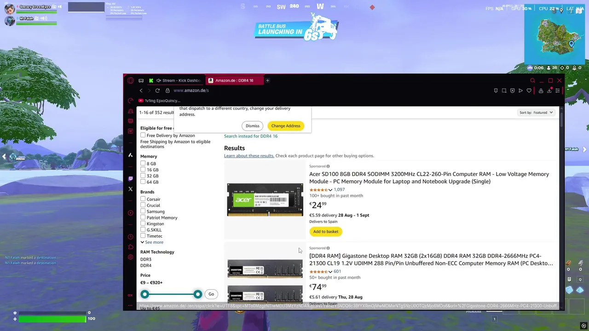
Task: Open X (Twitter) in the sidebar
Action: click(x=131, y=189)
